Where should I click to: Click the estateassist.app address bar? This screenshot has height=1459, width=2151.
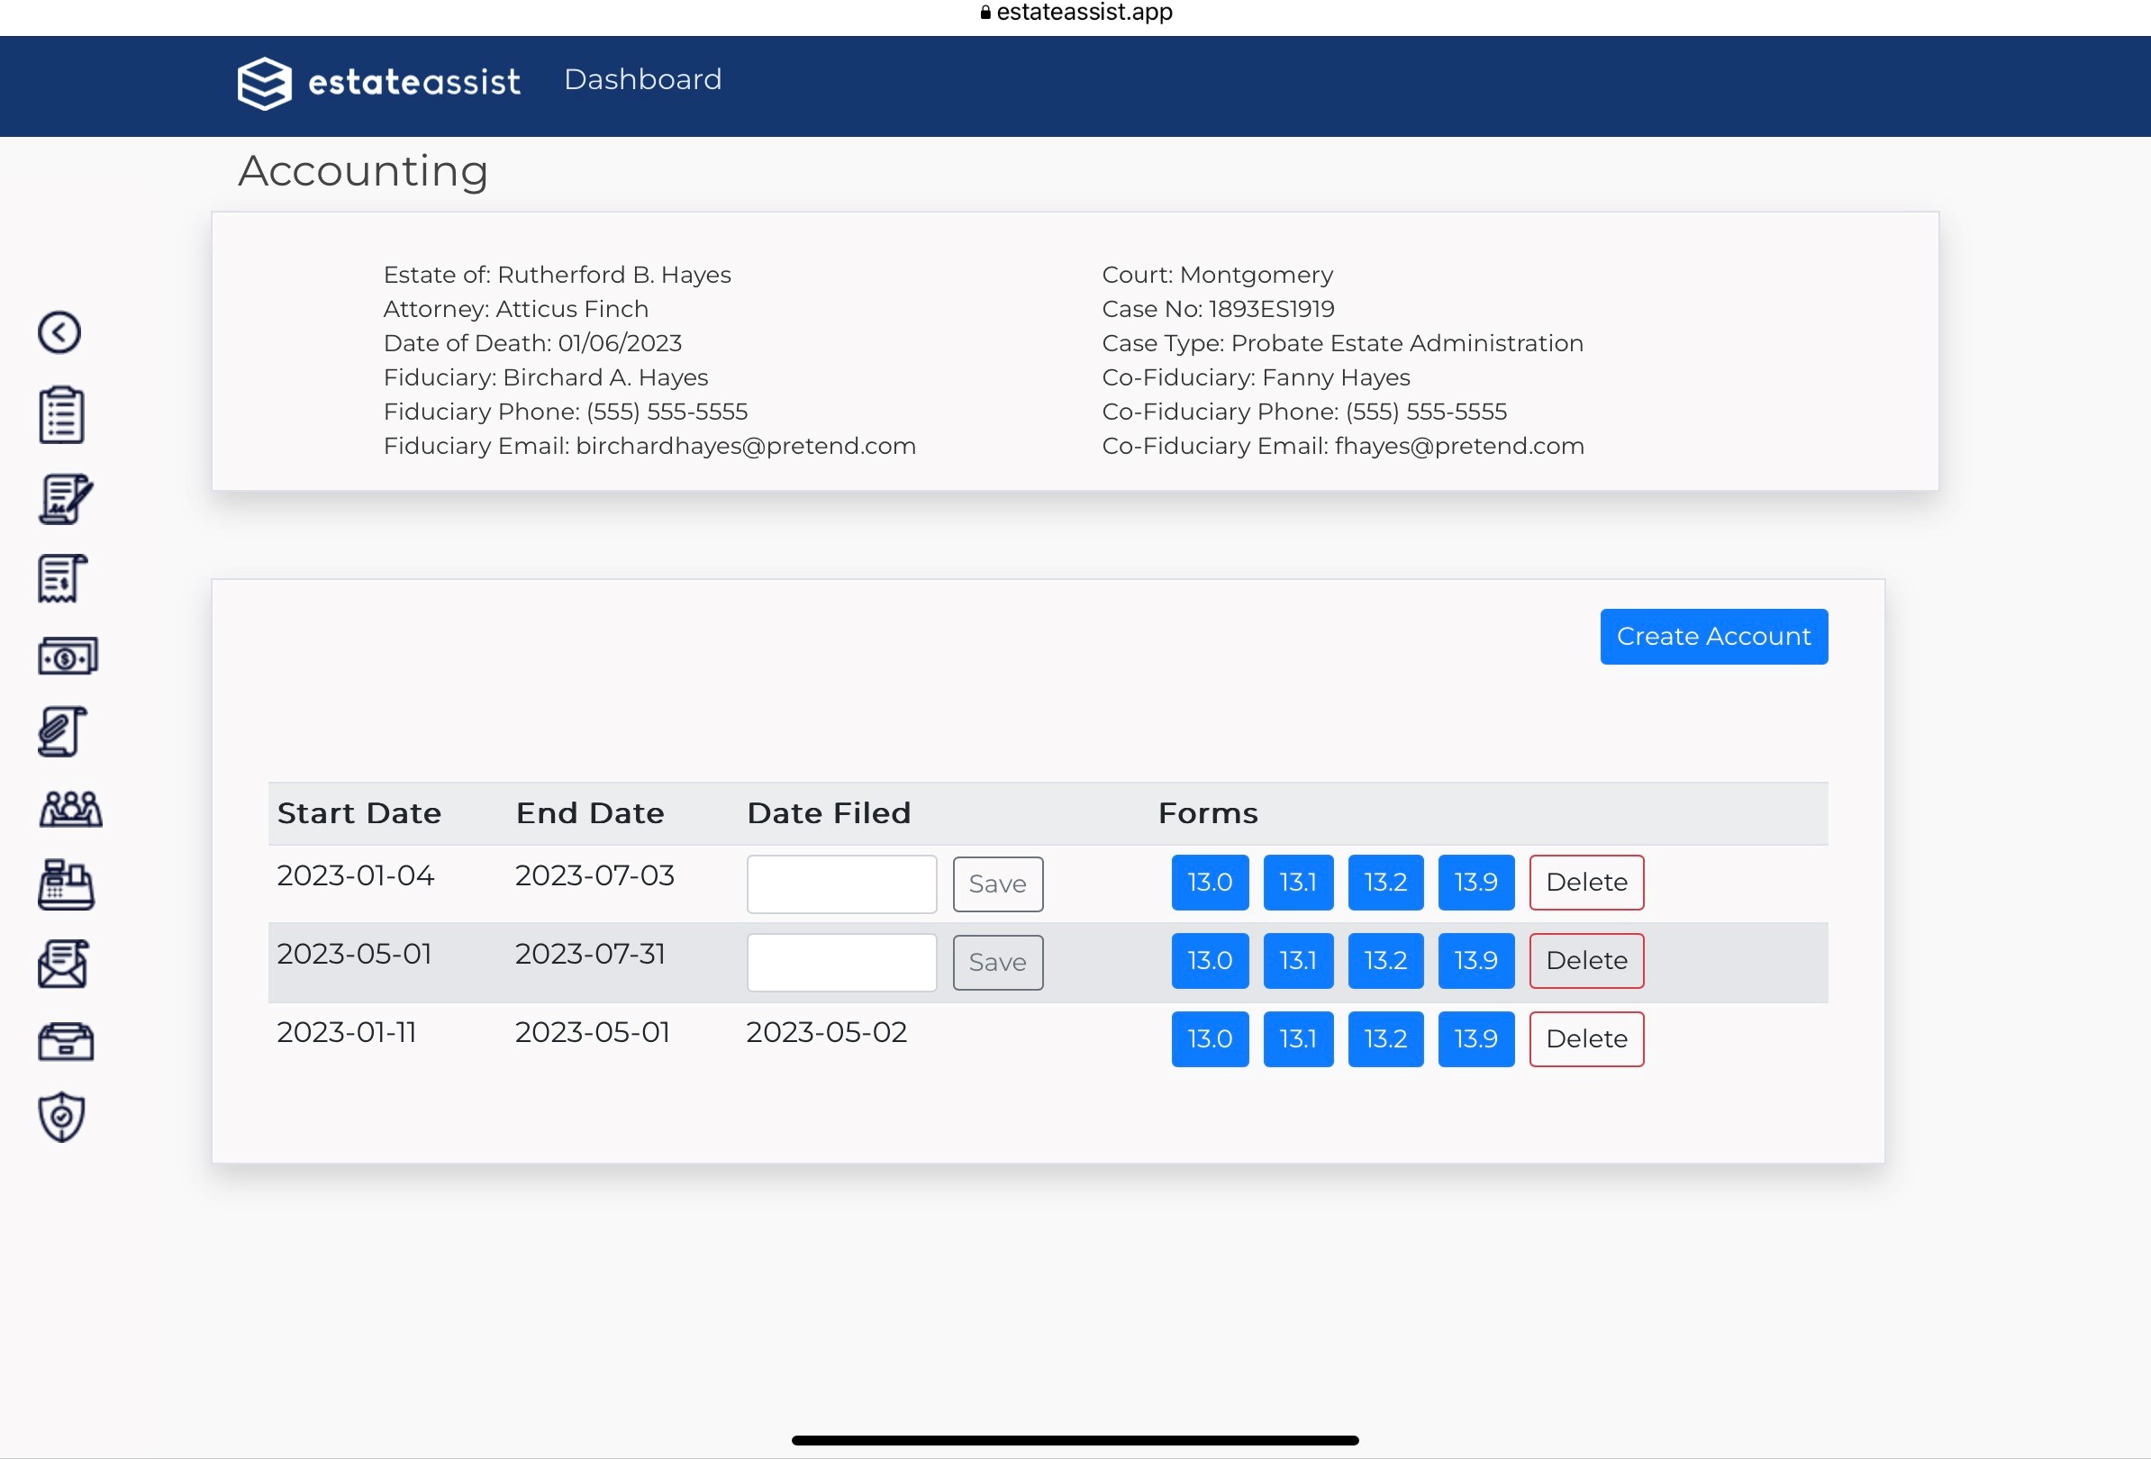1075,12
